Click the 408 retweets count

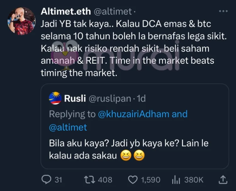(x=105, y=180)
